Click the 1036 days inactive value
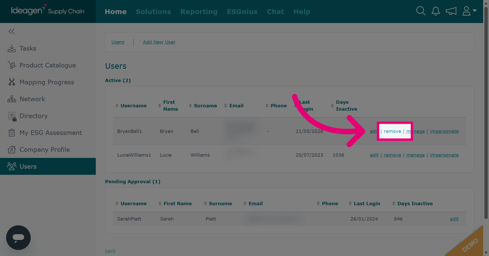The height and width of the screenshot is (256, 489). pos(338,155)
